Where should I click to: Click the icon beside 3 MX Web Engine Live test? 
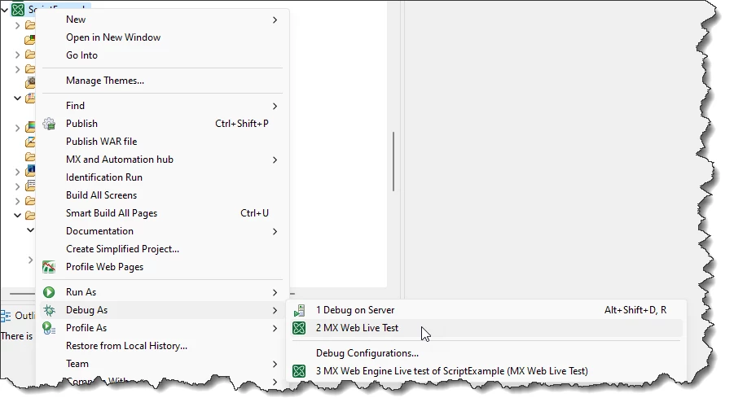(299, 371)
